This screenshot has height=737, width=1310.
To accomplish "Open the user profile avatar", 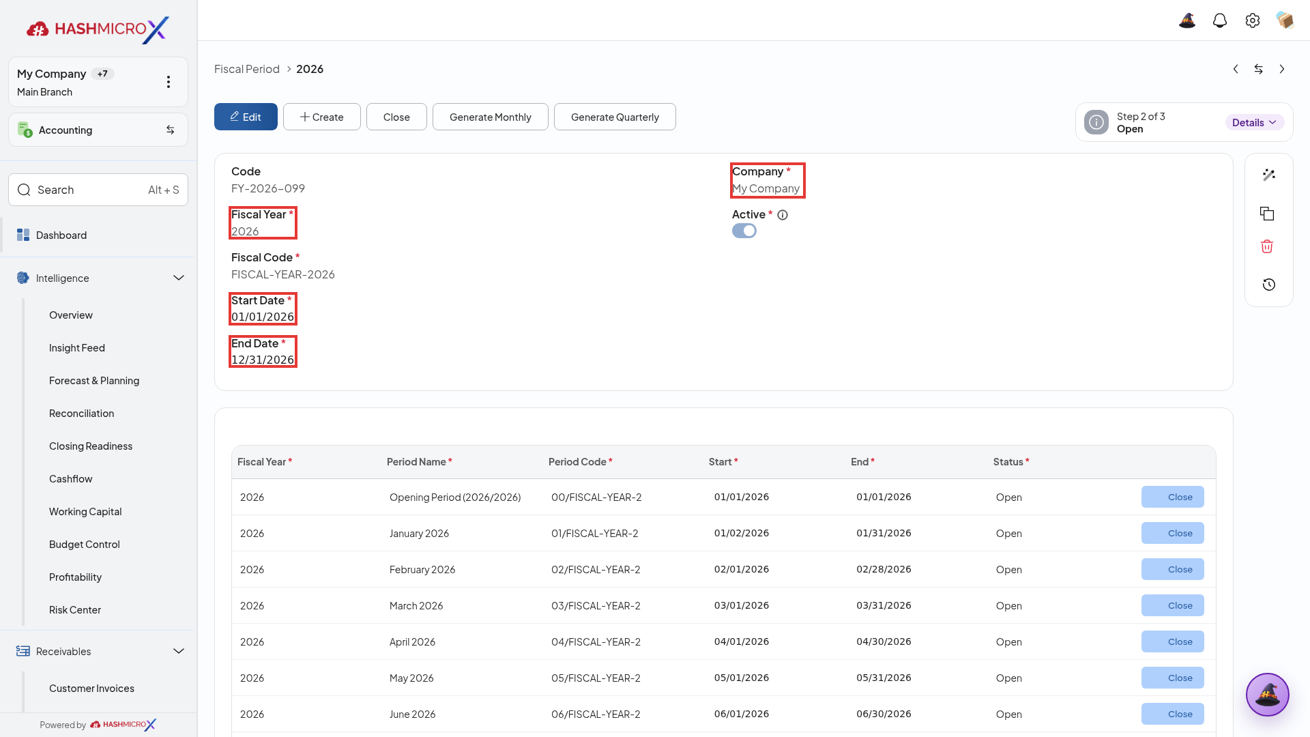I will [x=1285, y=20].
